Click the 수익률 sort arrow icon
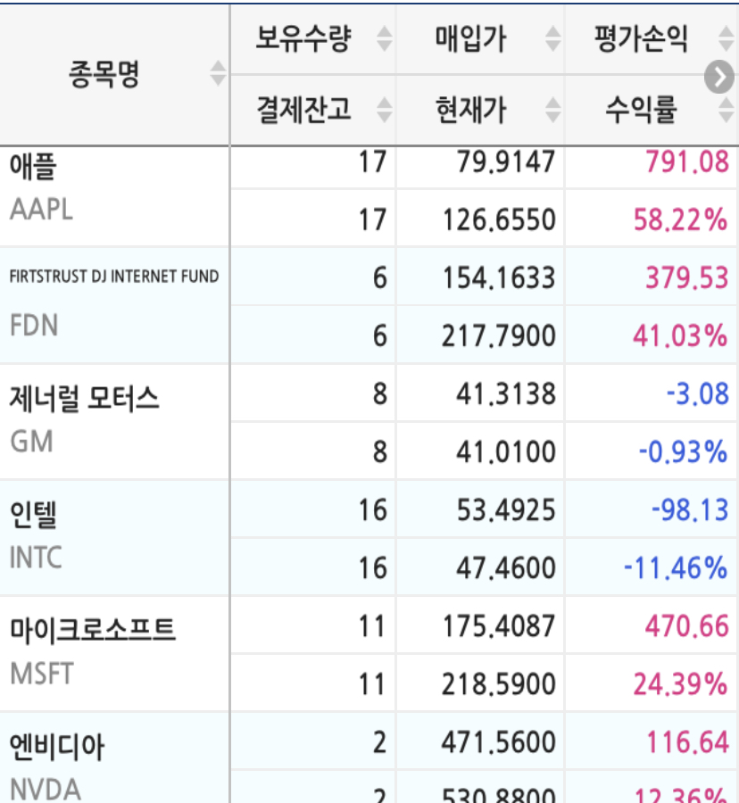The image size is (739, 803). point(726,110)
